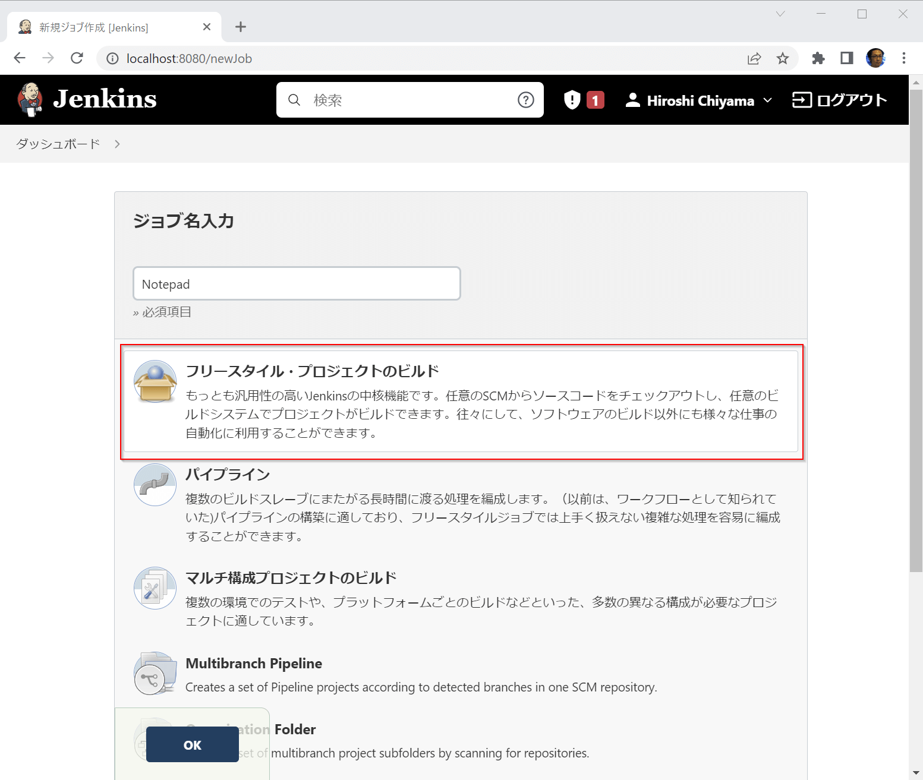Select Multibranch Pipeline job type
This screenshot has height=780, width=923.
(461, 674)
